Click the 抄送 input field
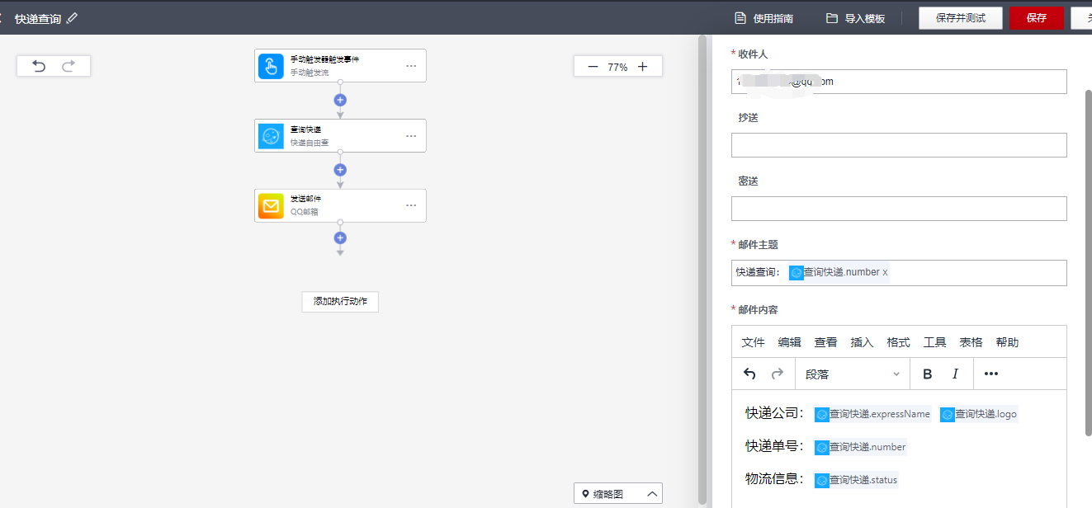This screenshot has height=508, width=1092. point(899,145)
